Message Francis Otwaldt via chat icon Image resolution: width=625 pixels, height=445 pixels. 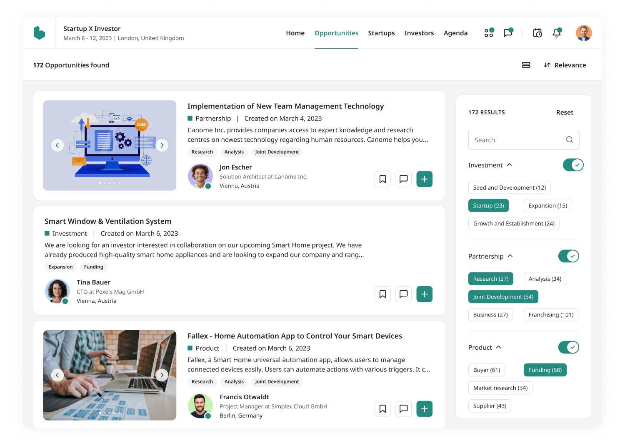(x=403, y=409)
